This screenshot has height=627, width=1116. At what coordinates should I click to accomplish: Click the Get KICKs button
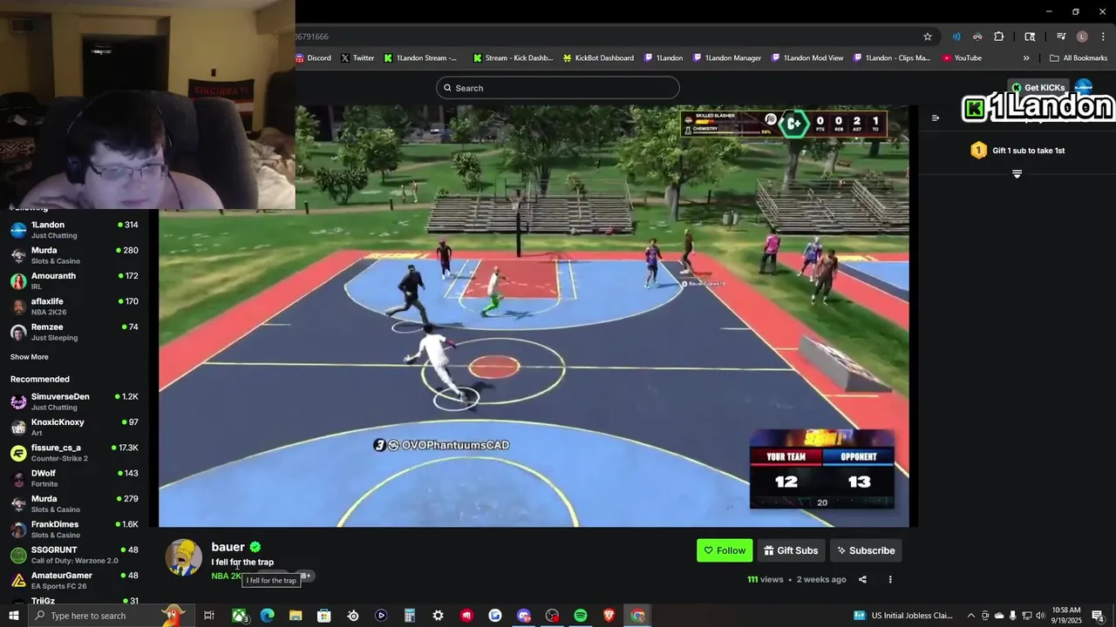click(x=1038, y=88)
